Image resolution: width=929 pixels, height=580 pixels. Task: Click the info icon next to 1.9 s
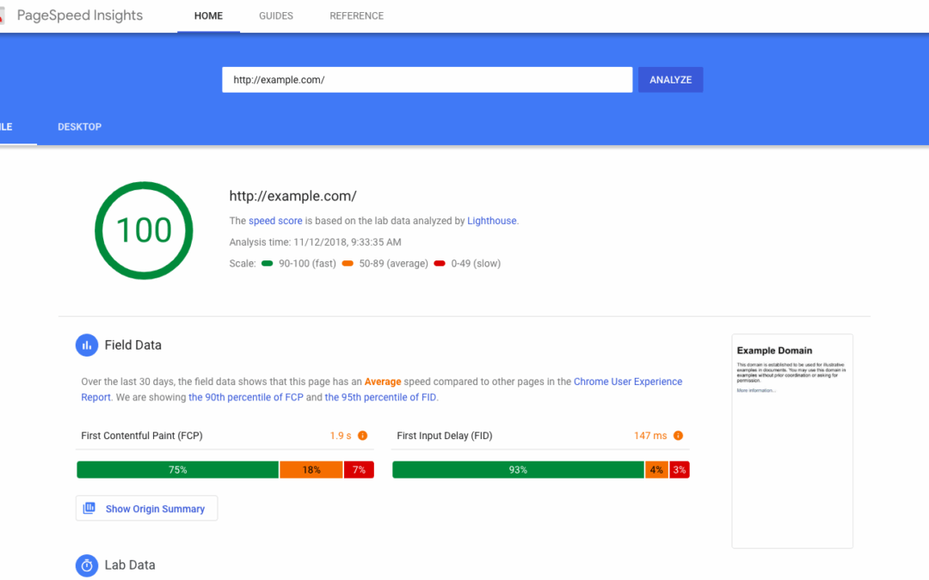tap(363, 436)
